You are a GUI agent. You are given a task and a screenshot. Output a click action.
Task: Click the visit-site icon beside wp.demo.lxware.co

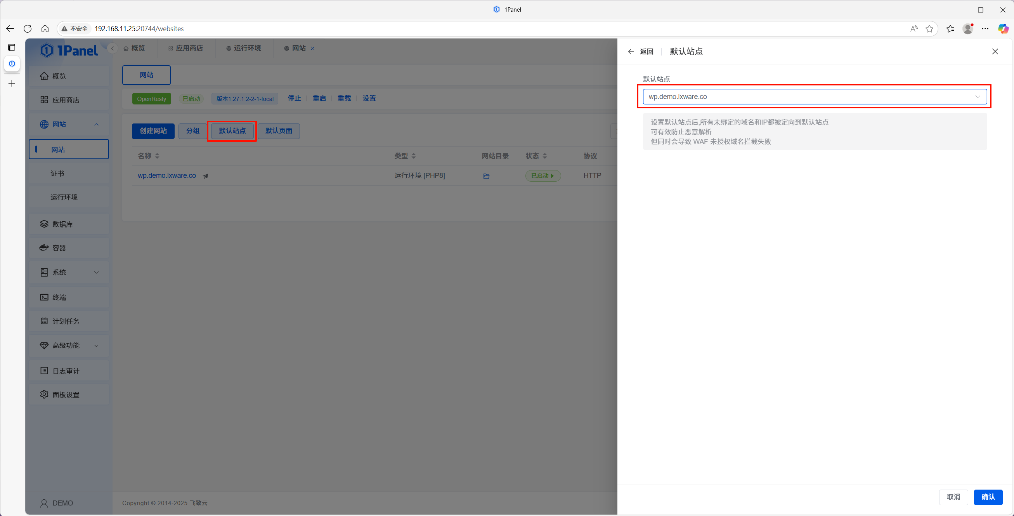click(205, 176)
